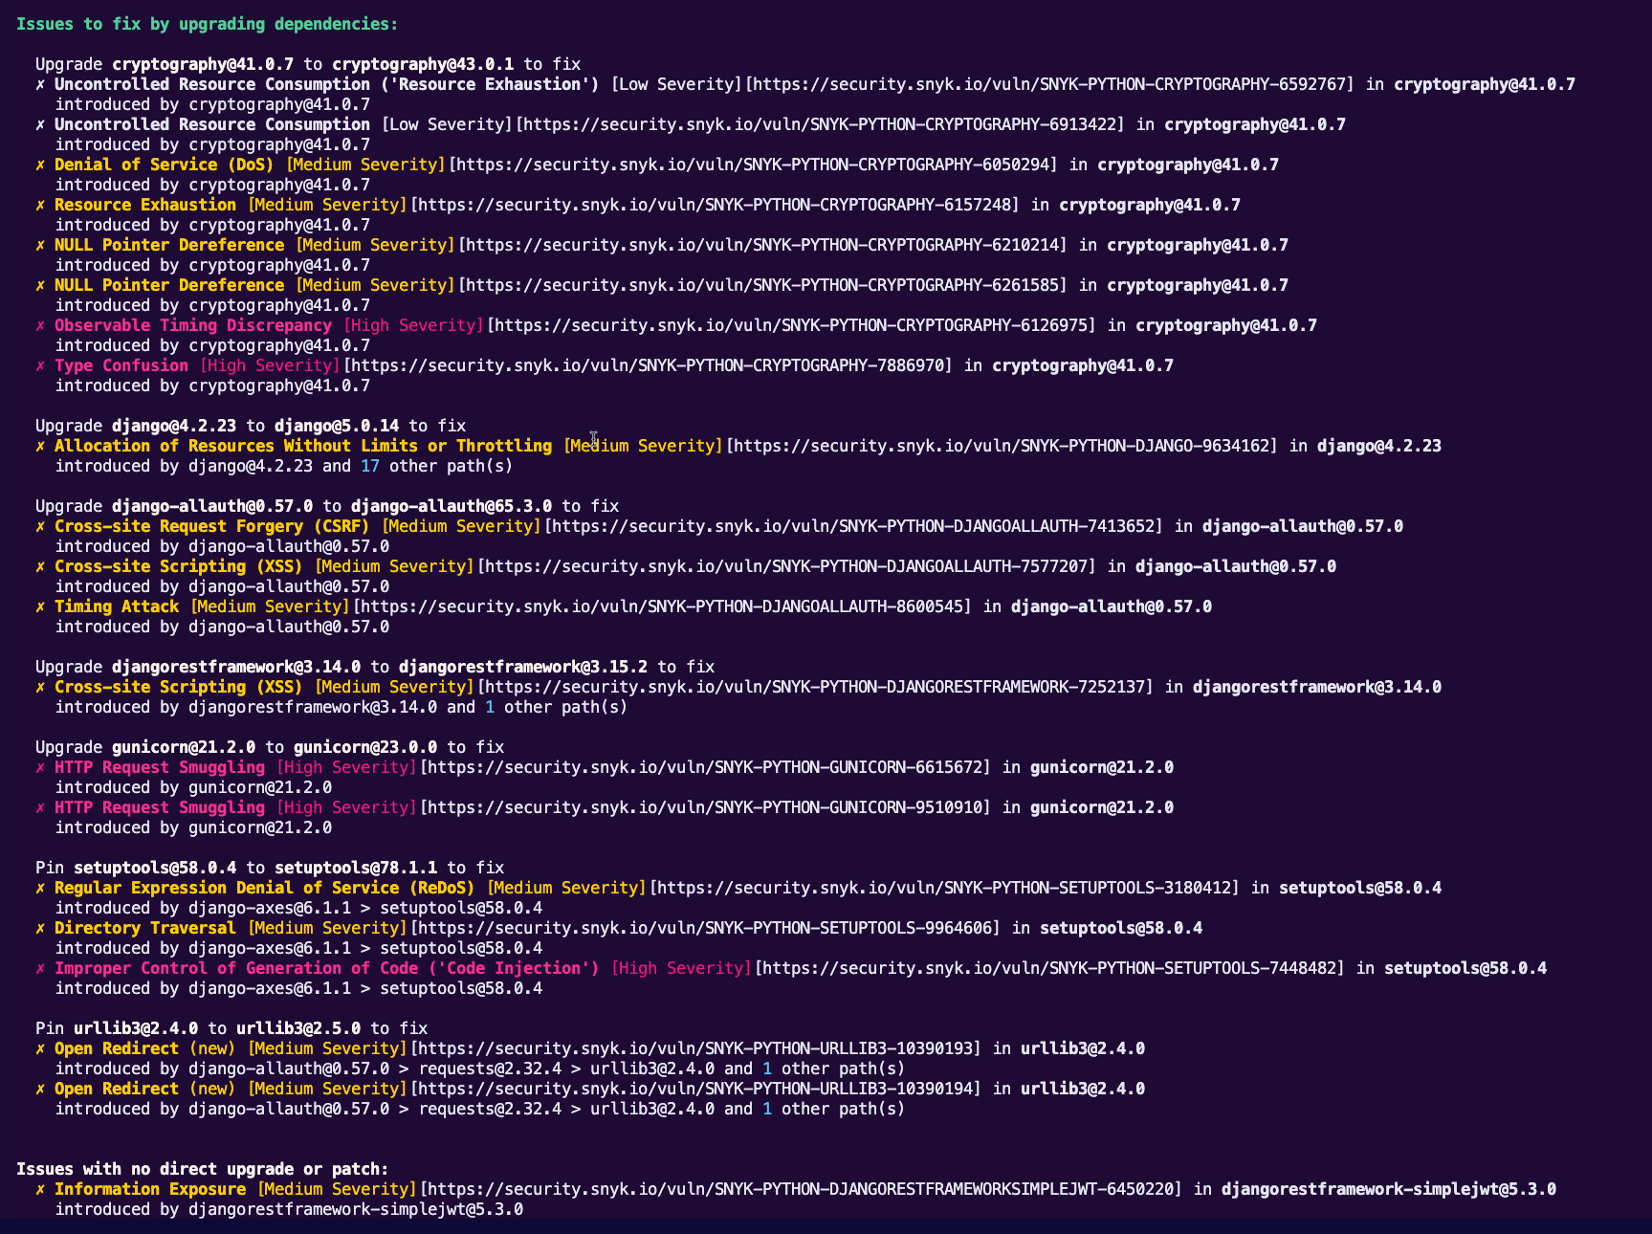
Task: Click Medium Severity label beside Directory Traversal
Action: pos(327,928)
